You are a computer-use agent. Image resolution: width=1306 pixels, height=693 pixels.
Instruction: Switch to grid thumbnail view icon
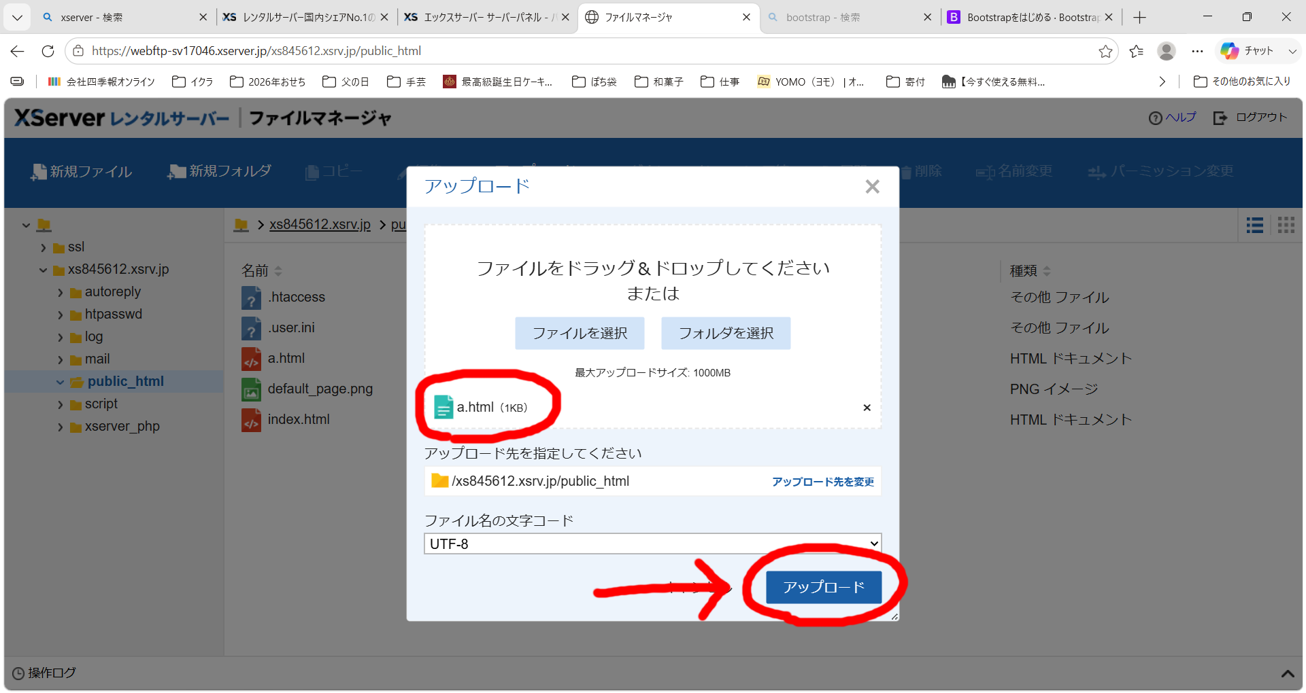[1286, 226]
